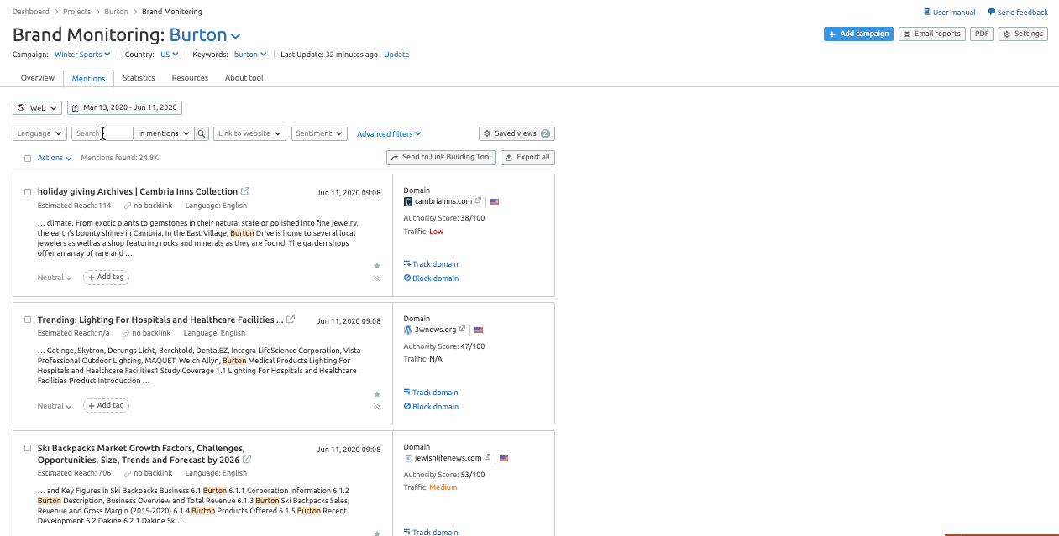
Task: Click the Export all button
Action: click(x=527, y=158)
